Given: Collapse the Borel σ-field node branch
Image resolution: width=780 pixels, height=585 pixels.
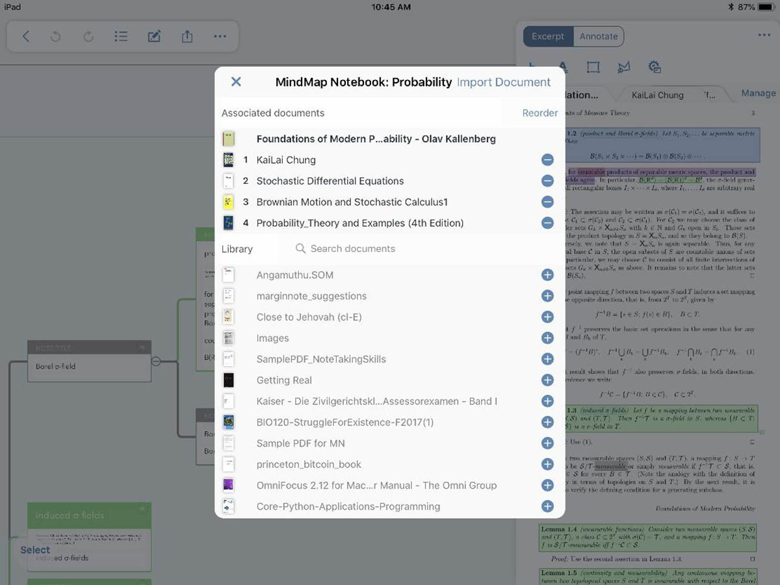Looking at the screenshot, I should (156, 361).
